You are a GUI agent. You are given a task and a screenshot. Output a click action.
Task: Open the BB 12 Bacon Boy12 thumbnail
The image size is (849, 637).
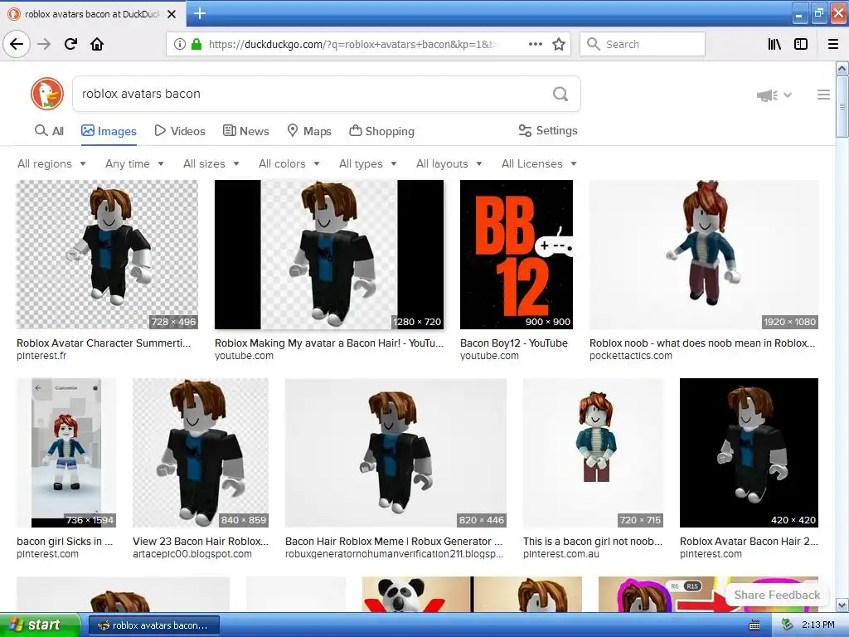[517, 255]
